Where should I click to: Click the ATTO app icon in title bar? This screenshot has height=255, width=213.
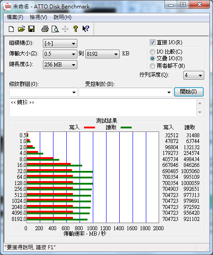(x=7, y=7)
